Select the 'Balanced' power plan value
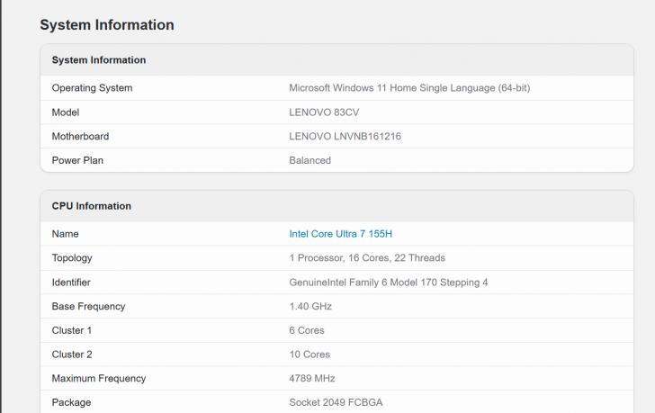This screenshot has width=655, height=413. [x=310, y=160]
